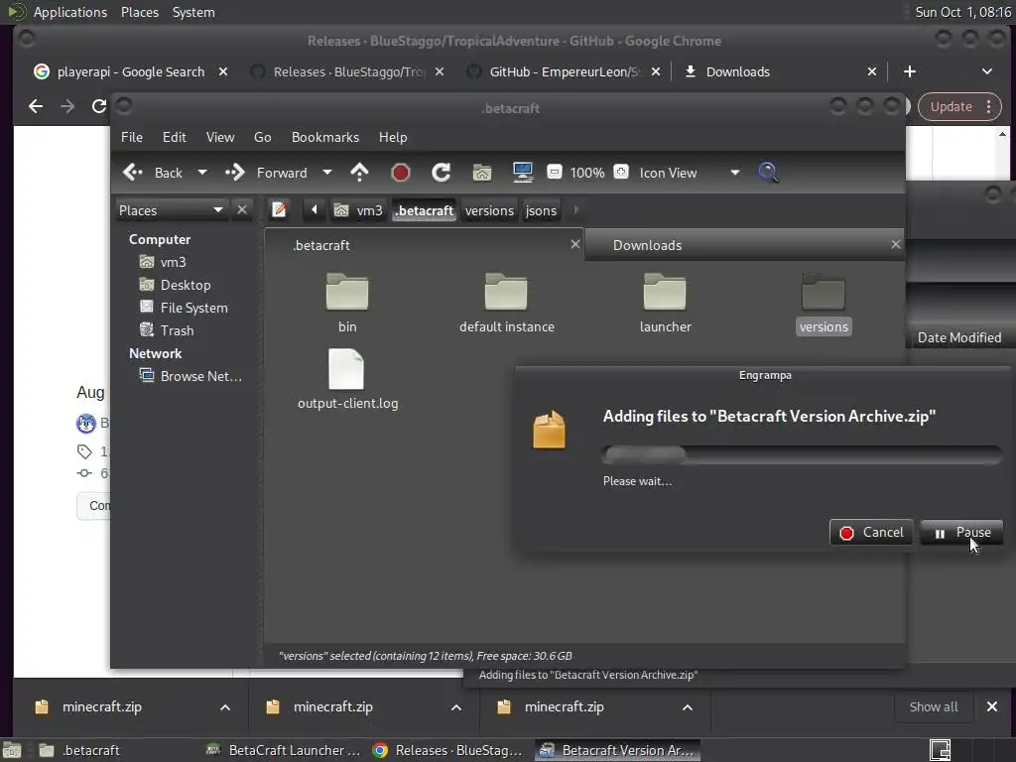Open the Back history dropdown arrow
Screen dimensions: 1016x762
click(202, 173)
